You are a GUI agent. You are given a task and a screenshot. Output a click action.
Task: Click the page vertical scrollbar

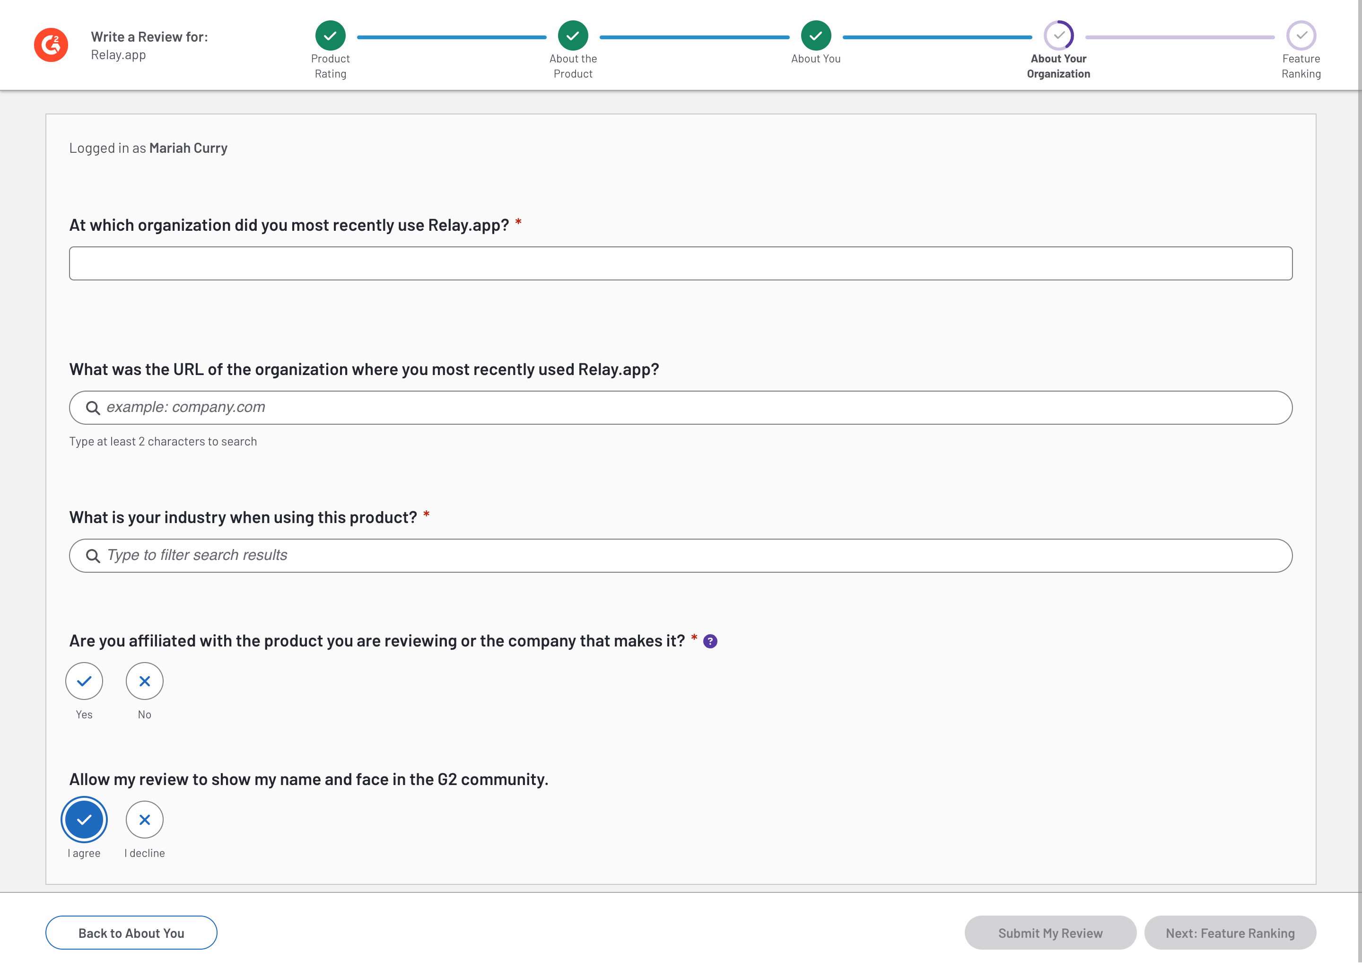[x=1360, y=480]
